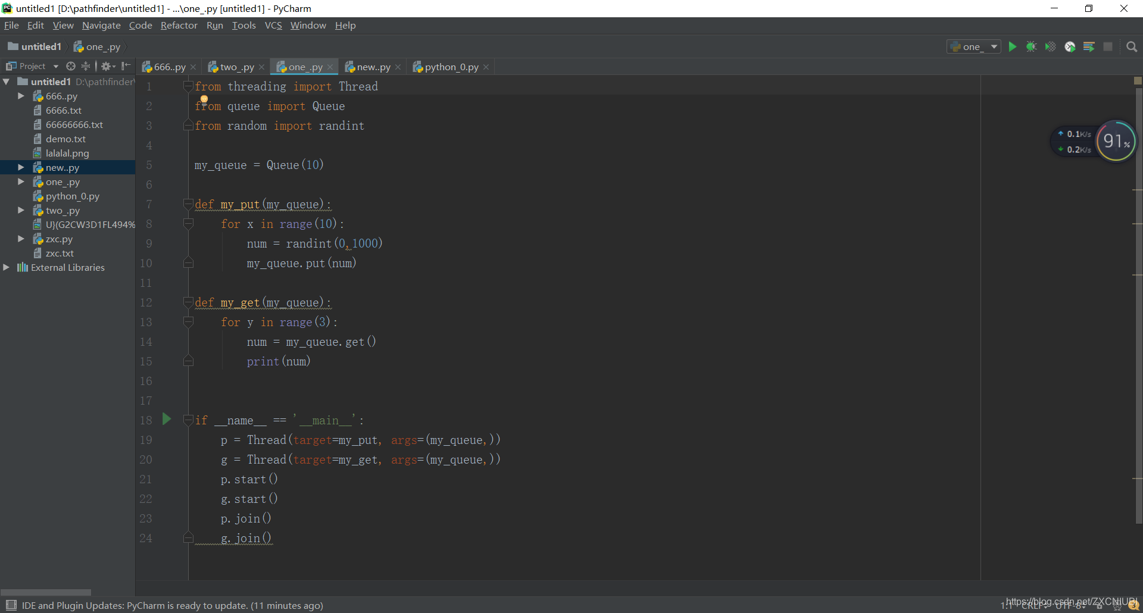Click the run gutter arrow on line 18
Image resolution: width=1143 pixels, height=613 pixels.
[167, 420]
